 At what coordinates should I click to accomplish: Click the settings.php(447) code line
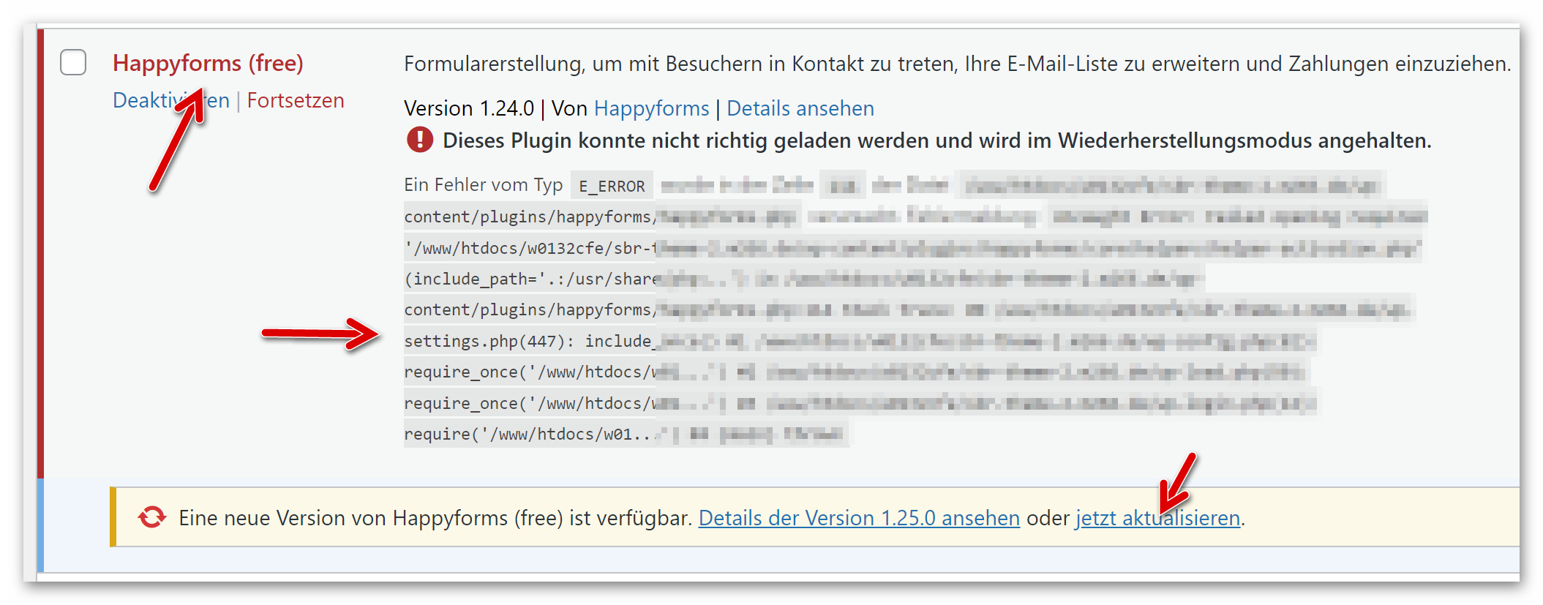[x=527, y=341]
